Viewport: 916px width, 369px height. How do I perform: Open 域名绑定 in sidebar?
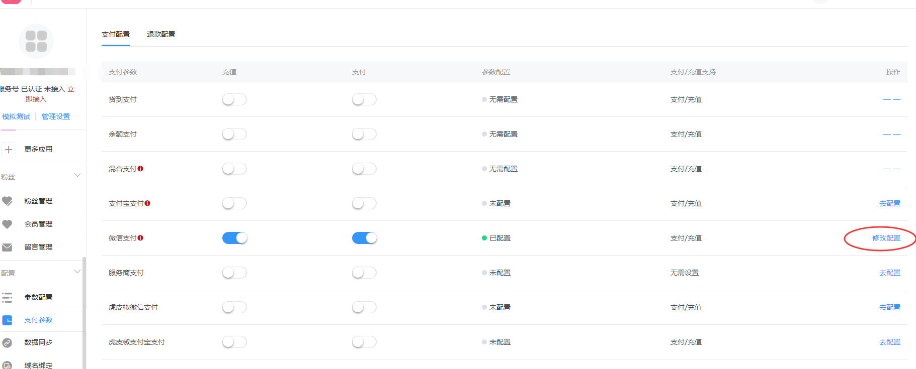[x=38, y=365]
